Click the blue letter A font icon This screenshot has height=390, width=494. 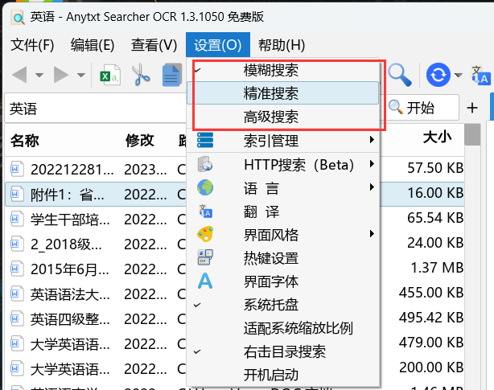click(205, 281)
